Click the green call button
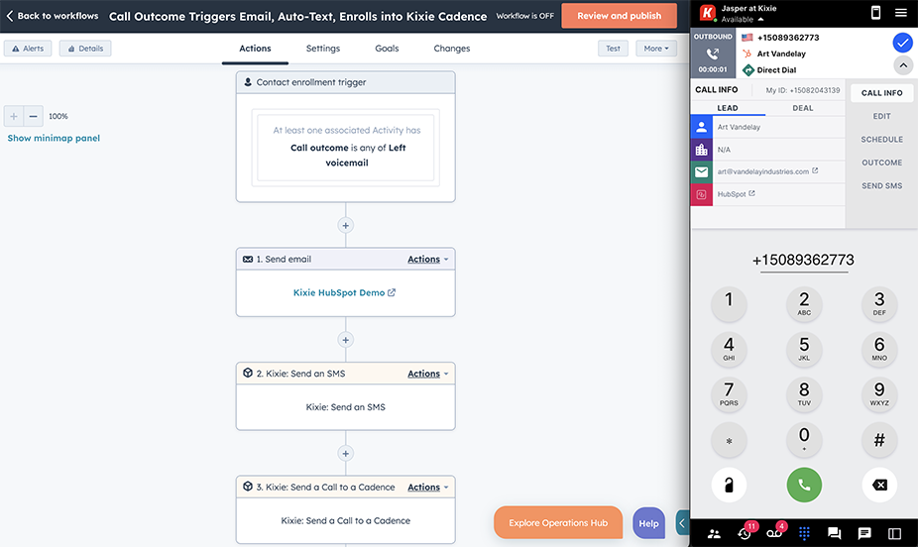The image size is (918, 547). tap(804, 485)
